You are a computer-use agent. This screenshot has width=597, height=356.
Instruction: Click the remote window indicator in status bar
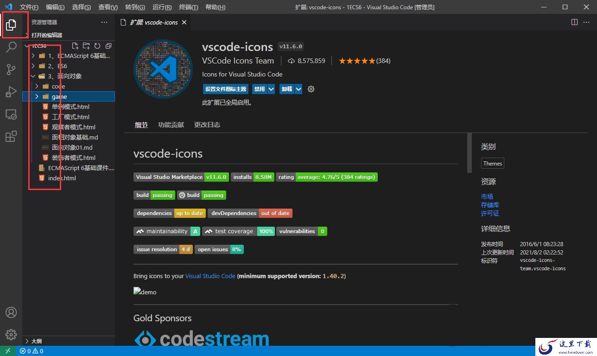(8, 351)
